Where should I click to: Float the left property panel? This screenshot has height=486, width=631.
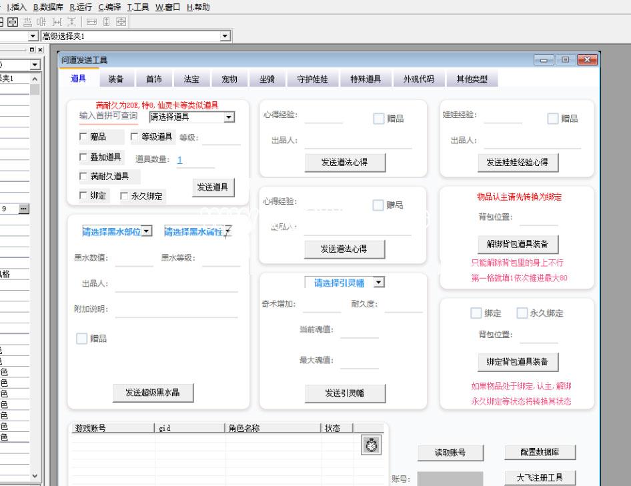[x=32, y=50]
